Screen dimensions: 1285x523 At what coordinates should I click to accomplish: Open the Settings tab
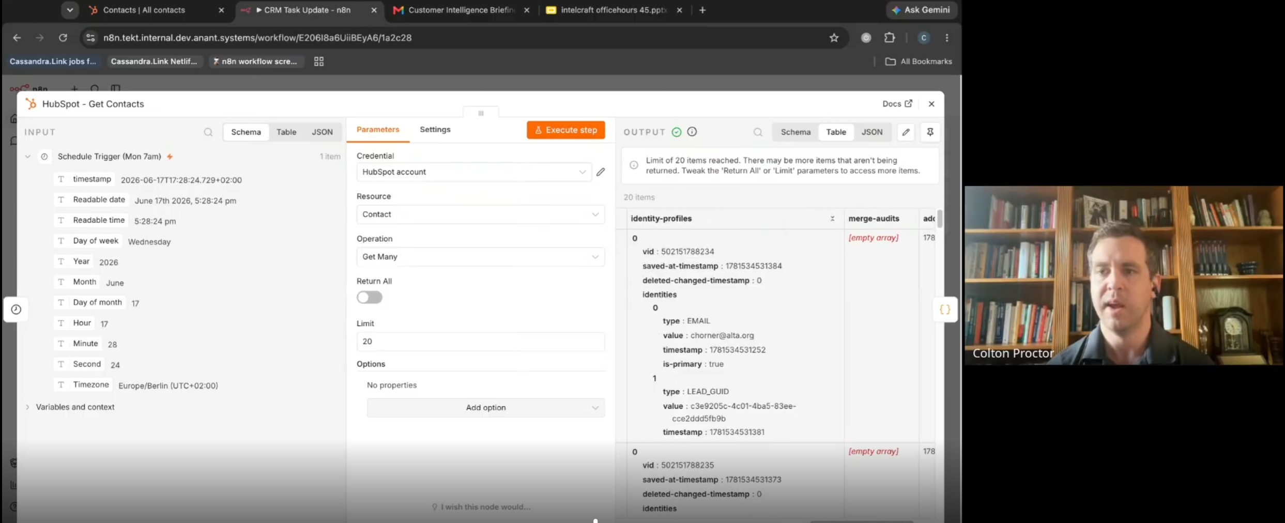coord(435,130)
